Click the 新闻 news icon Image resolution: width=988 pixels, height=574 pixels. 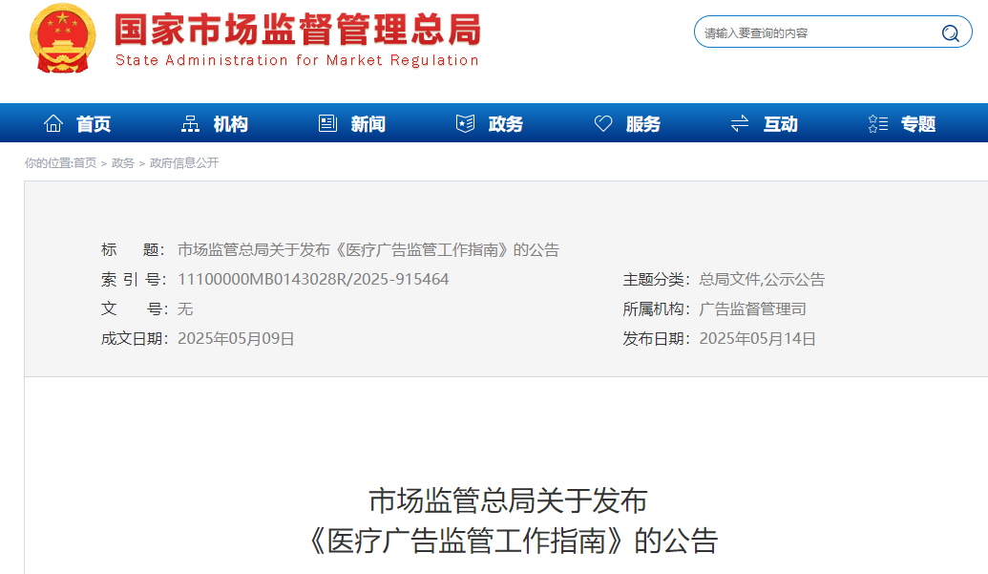[x=326, y=122]
